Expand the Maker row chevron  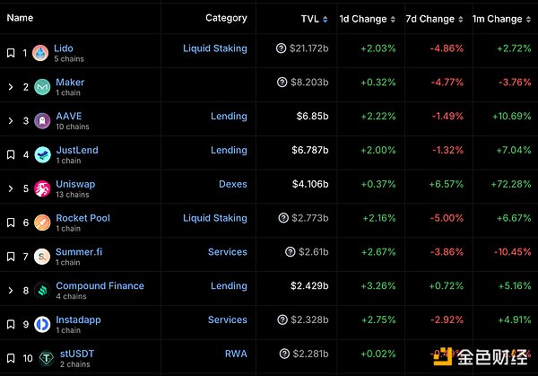point(11,87)
